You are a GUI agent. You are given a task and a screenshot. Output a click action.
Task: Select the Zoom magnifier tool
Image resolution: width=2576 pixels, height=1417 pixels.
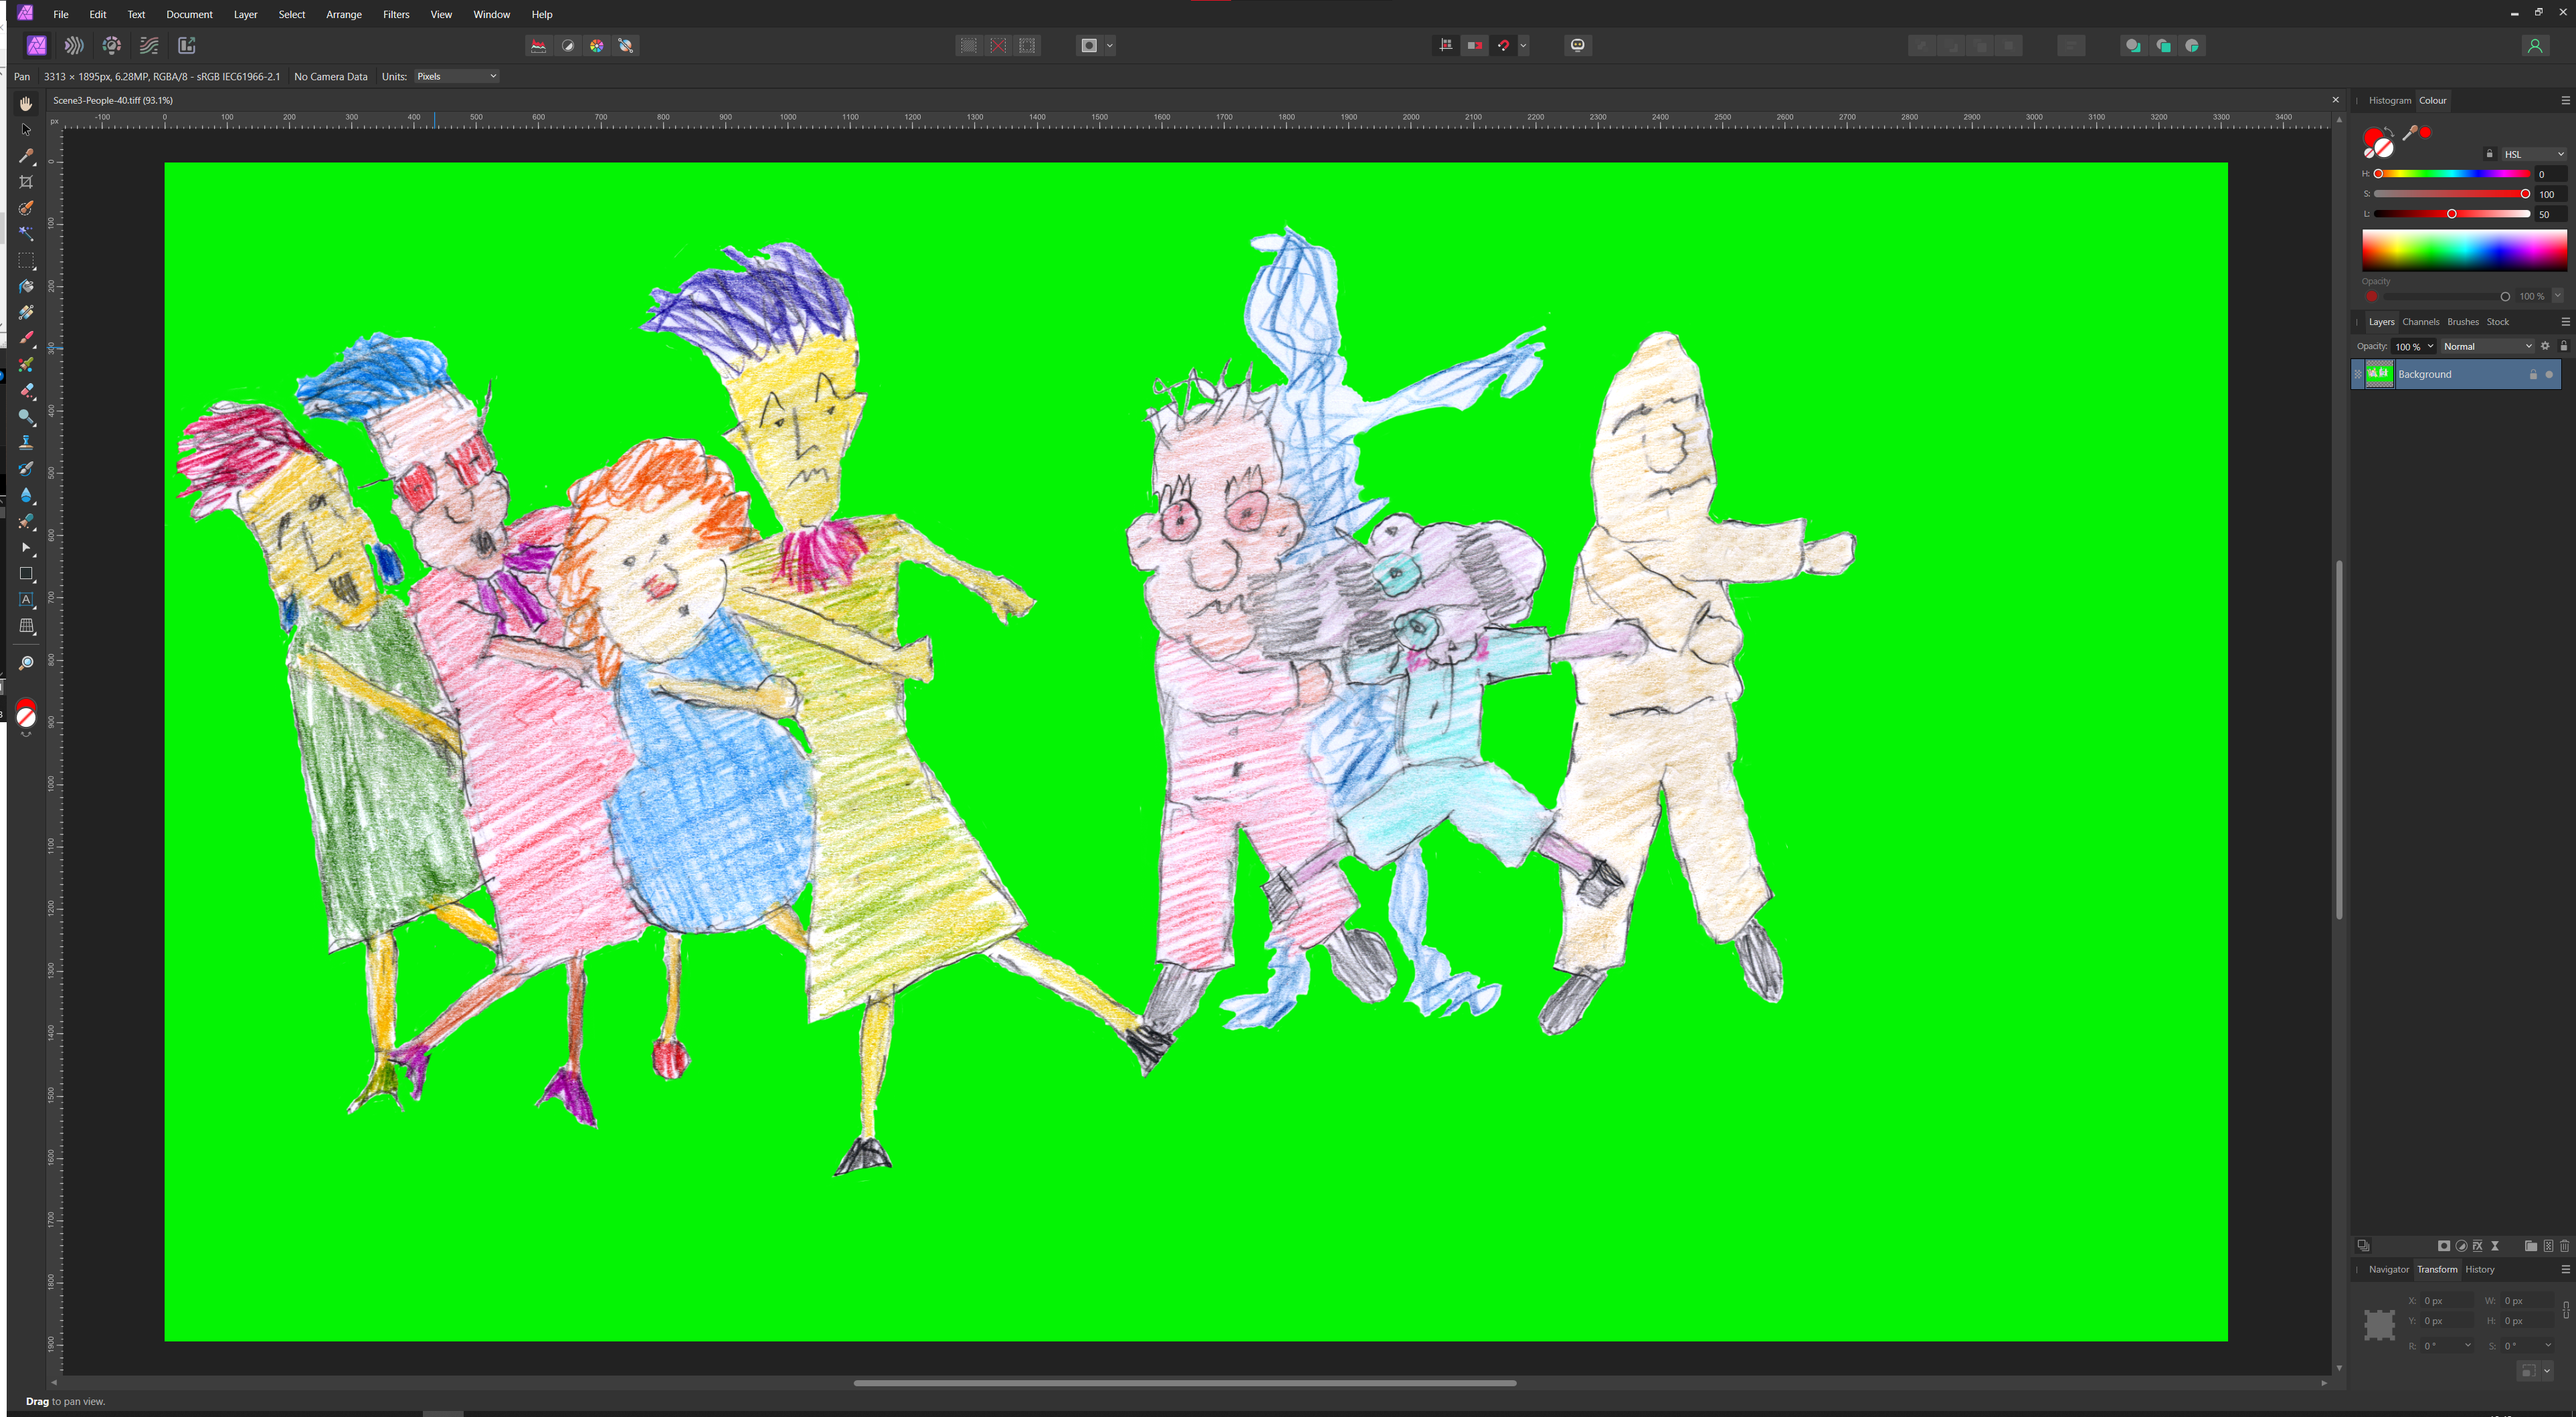[x=26, y=663]
